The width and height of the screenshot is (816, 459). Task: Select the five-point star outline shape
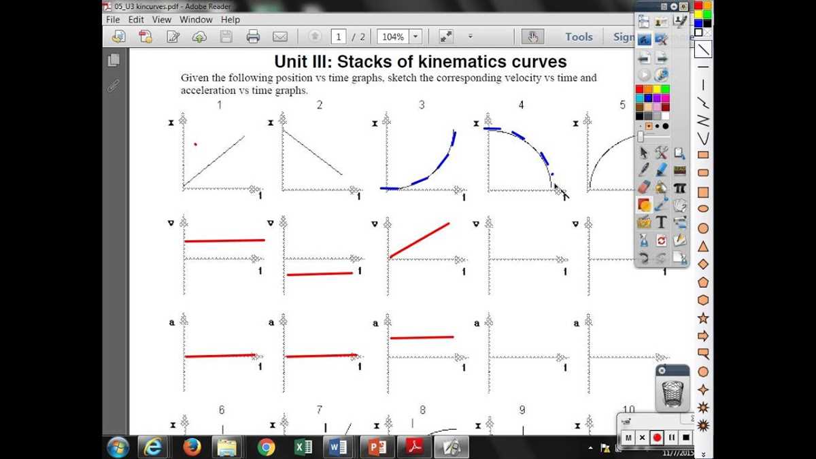point(703,318)
